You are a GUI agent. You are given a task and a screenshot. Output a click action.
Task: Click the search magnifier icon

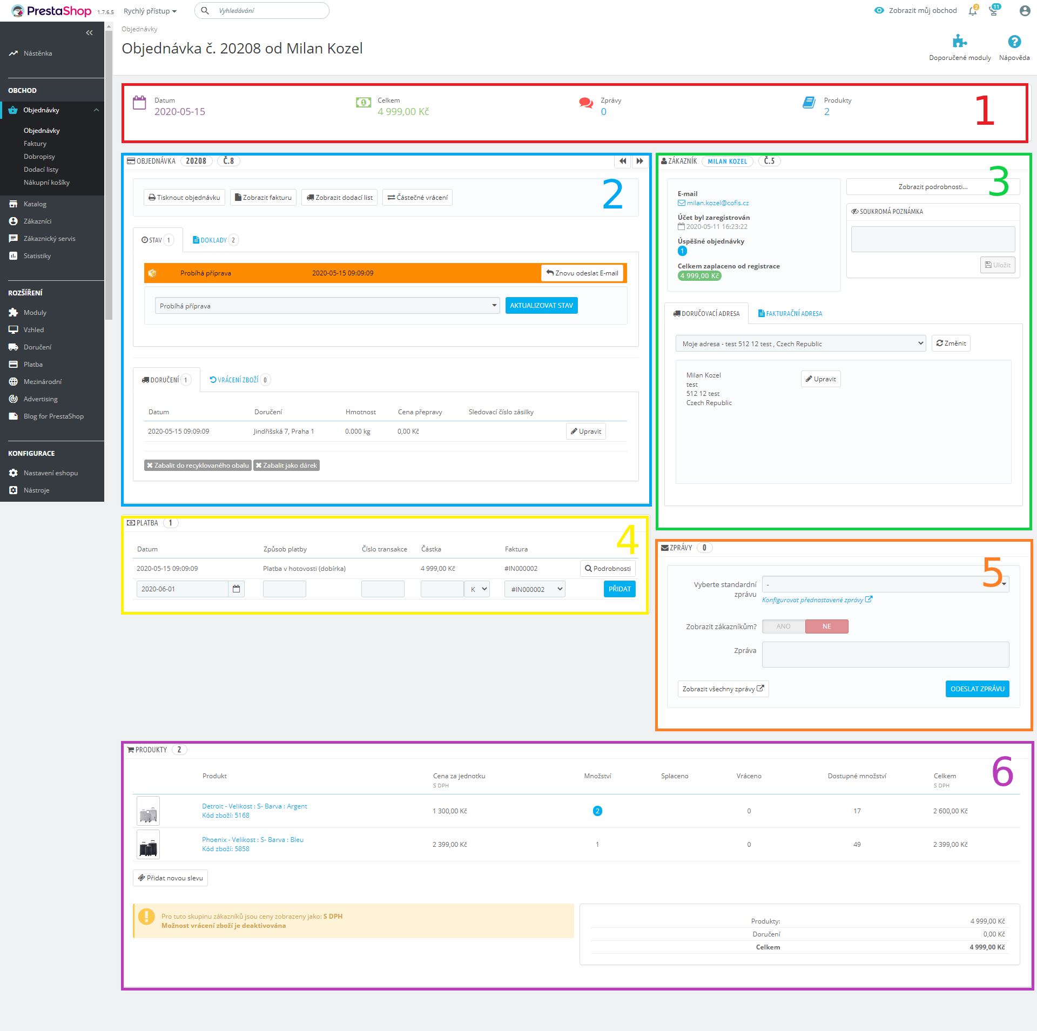pyautogui.click(x=205, y=11)
